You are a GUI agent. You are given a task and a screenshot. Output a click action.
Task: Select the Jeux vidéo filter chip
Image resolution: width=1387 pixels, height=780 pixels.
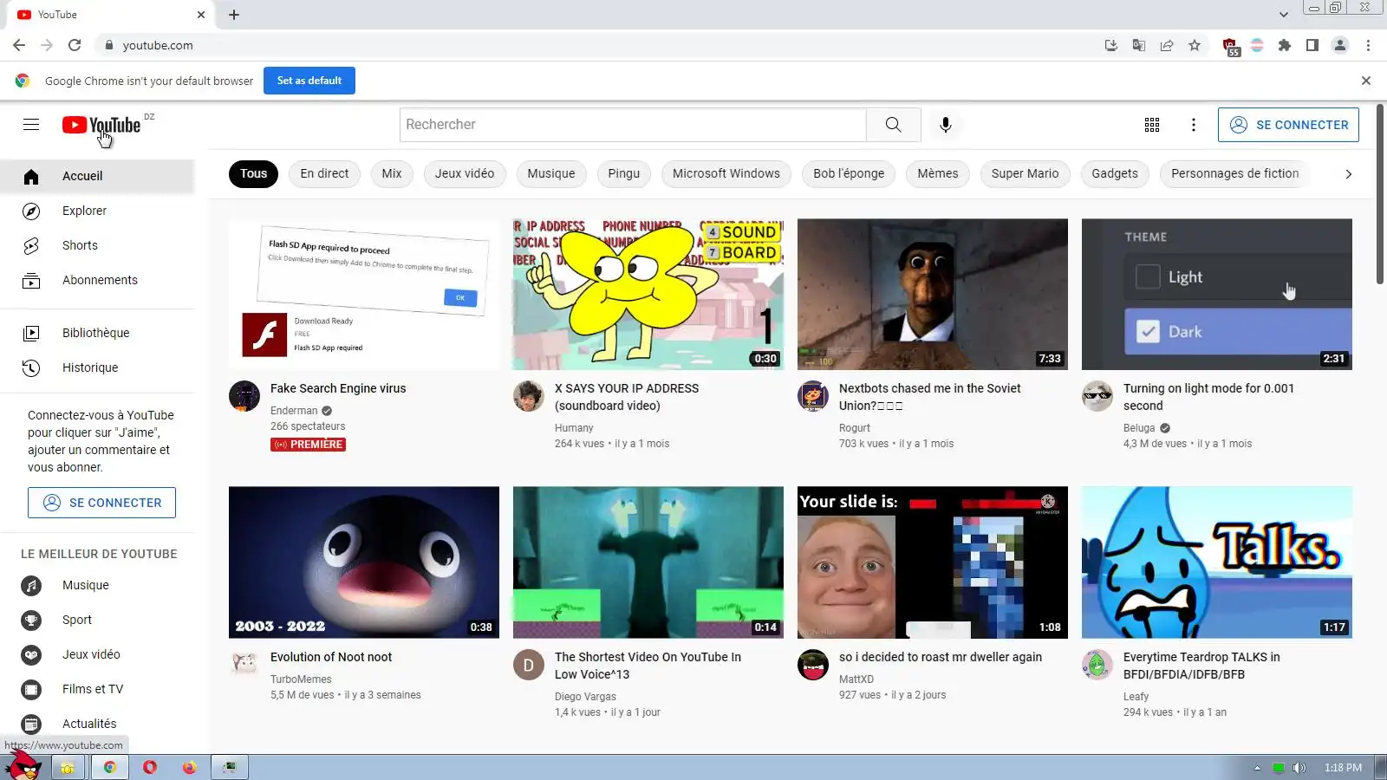coord(465,174)
